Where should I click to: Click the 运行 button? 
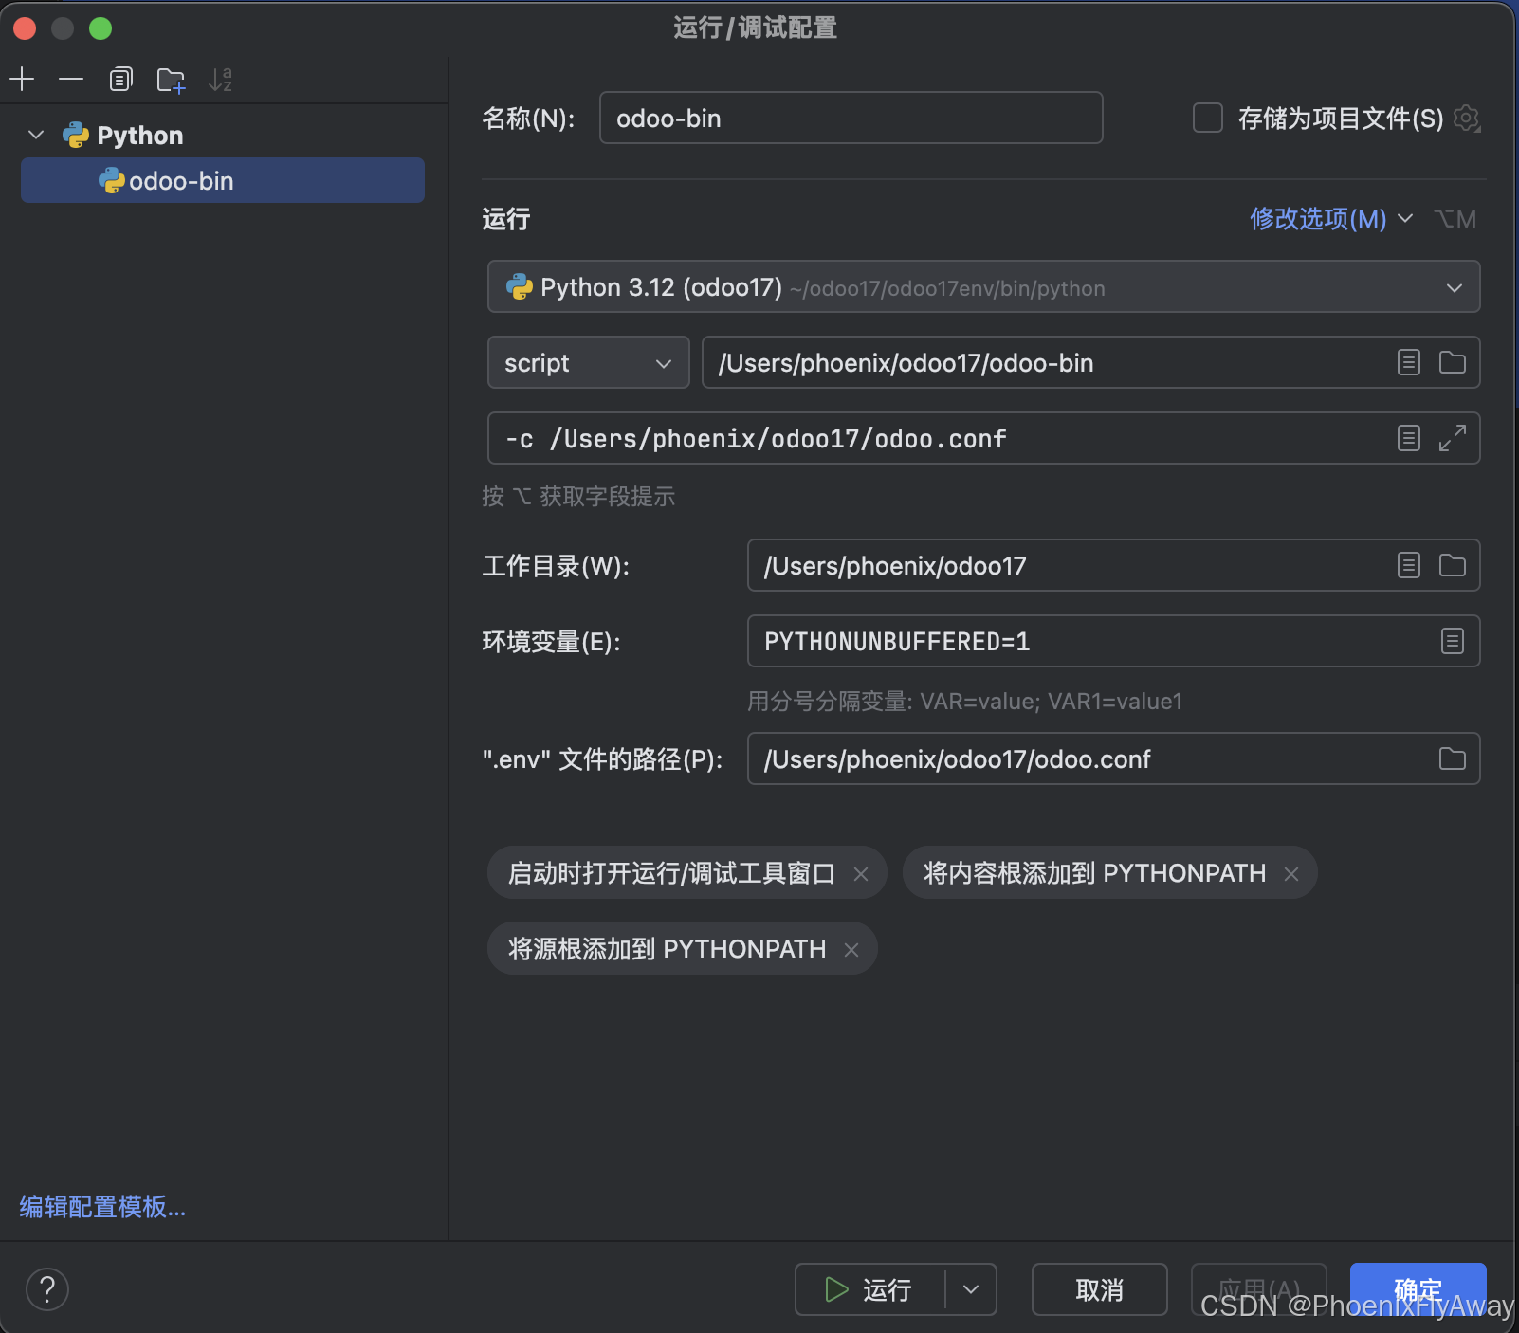point(869,1289)
